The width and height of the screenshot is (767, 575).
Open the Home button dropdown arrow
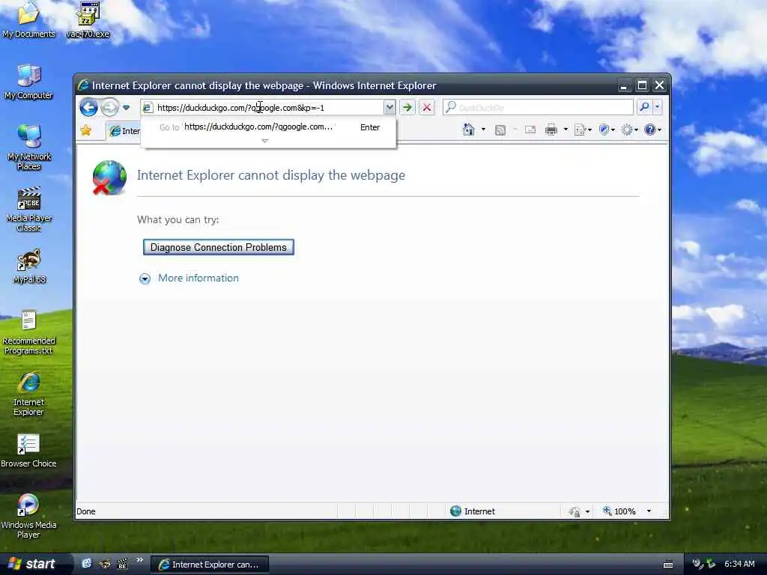click(483, 130)
